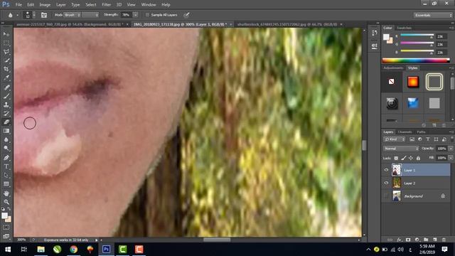Switch to the shutterstock document tab

(x=287, y=24)
